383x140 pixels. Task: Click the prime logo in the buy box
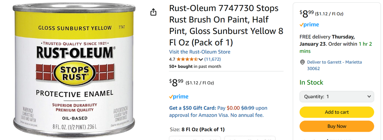[x=309, y=24]
